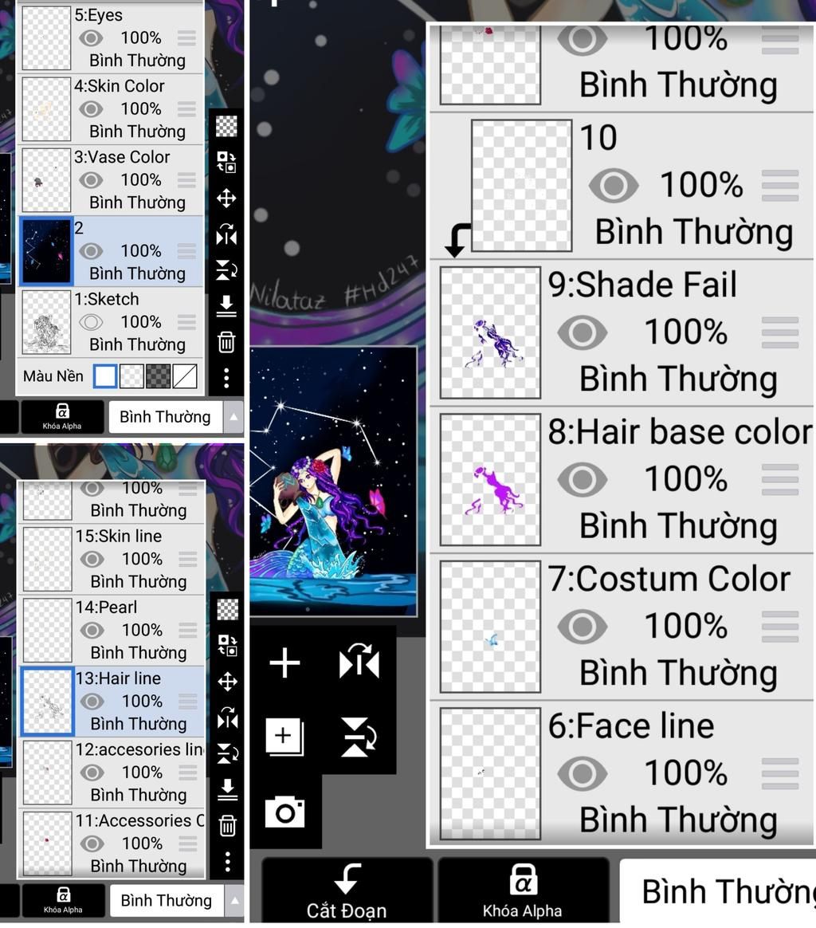Choose dark checkered Màu Nền swatch
This screenshot has width=816, height=928.
(x=158, y=376)
